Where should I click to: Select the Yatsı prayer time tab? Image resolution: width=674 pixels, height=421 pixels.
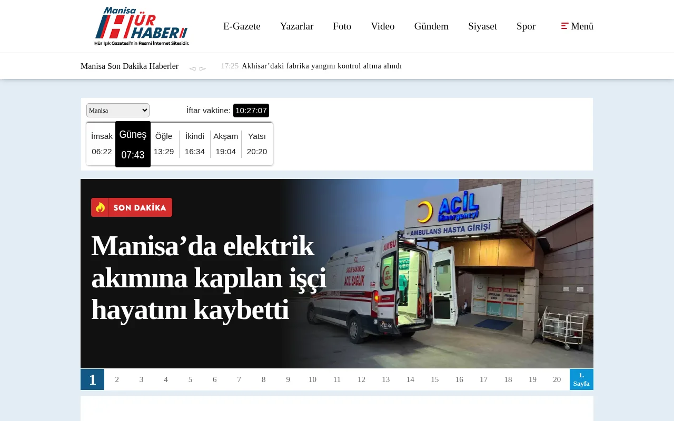click(x=256, y=144)
